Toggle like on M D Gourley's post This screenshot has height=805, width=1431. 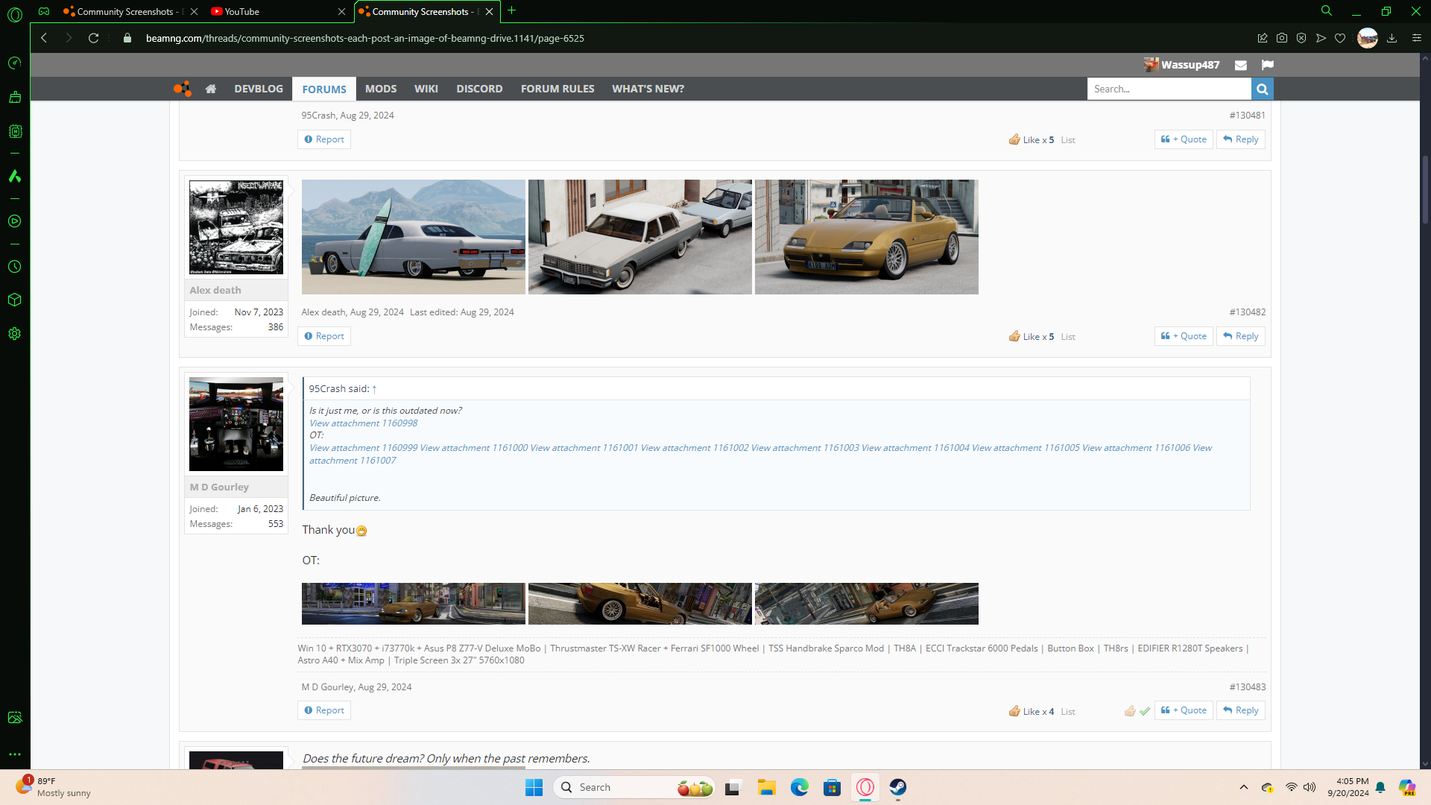click(1130, 711)
